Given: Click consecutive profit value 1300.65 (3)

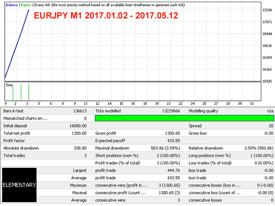Looking at the screenshot, I should pos(169,193).
